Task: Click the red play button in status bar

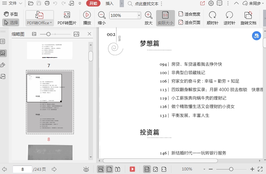Action: [132, 169]
